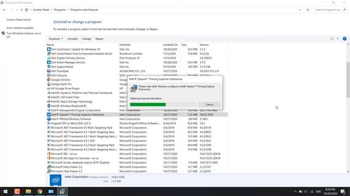Viewport: 350px width, 196px height.
Task: Select the Microsoft Help Viewer 2.2 icon
Action: click(x=49, y=167)
